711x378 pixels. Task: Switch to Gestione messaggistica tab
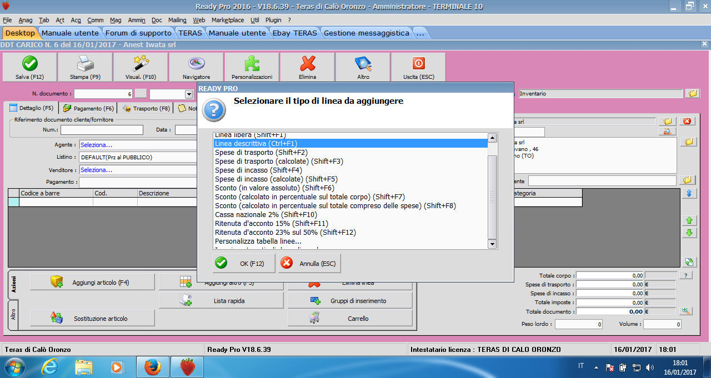(x=367, y=33)
